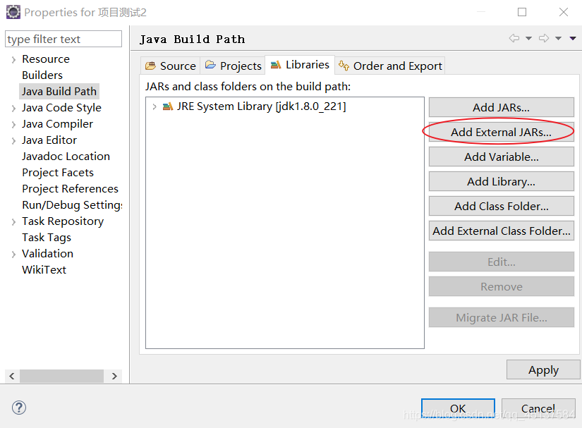Click Add External Class Folder button
The height and width of the screenshot is (428, 582).
click(502, 231)
